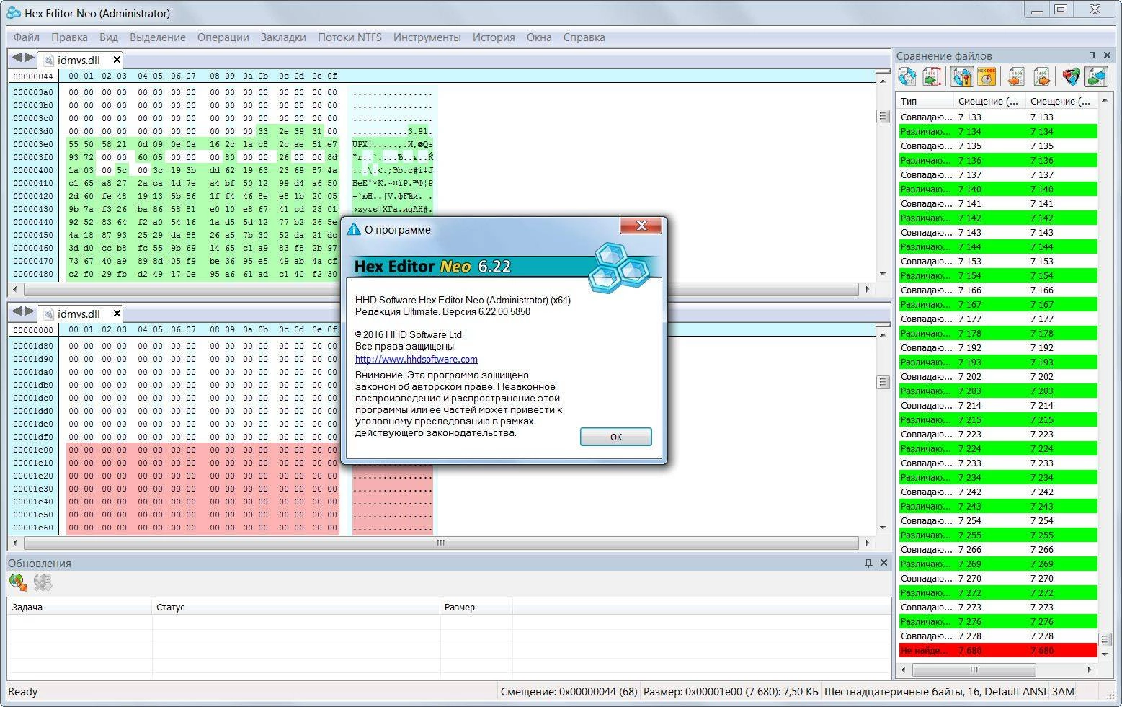Toggle the traffic-light refresh icon in comparison toolbar
The width and height of the screenshot is (1122, 707).
(961, 76)
